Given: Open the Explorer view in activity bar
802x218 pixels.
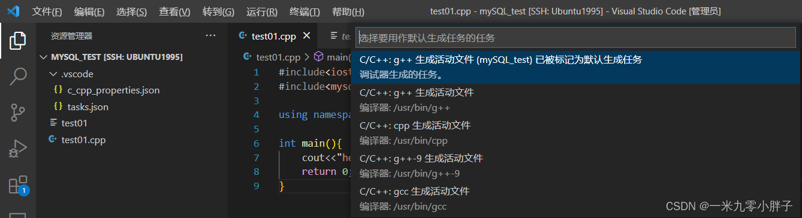Looking at the screenshot, I should pos(17,41).
